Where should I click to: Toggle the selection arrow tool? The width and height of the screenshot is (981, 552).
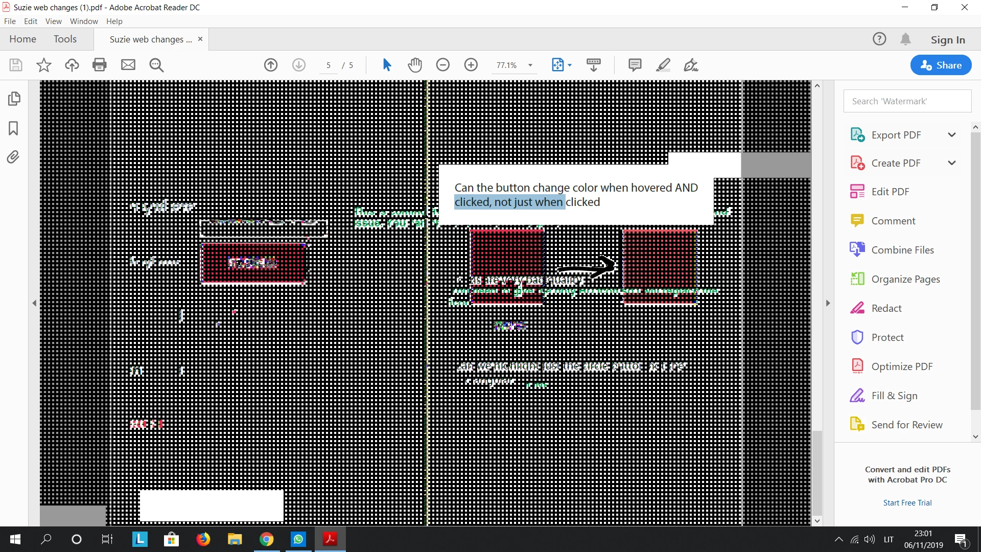pyautogui.click(x=387, y=65)
